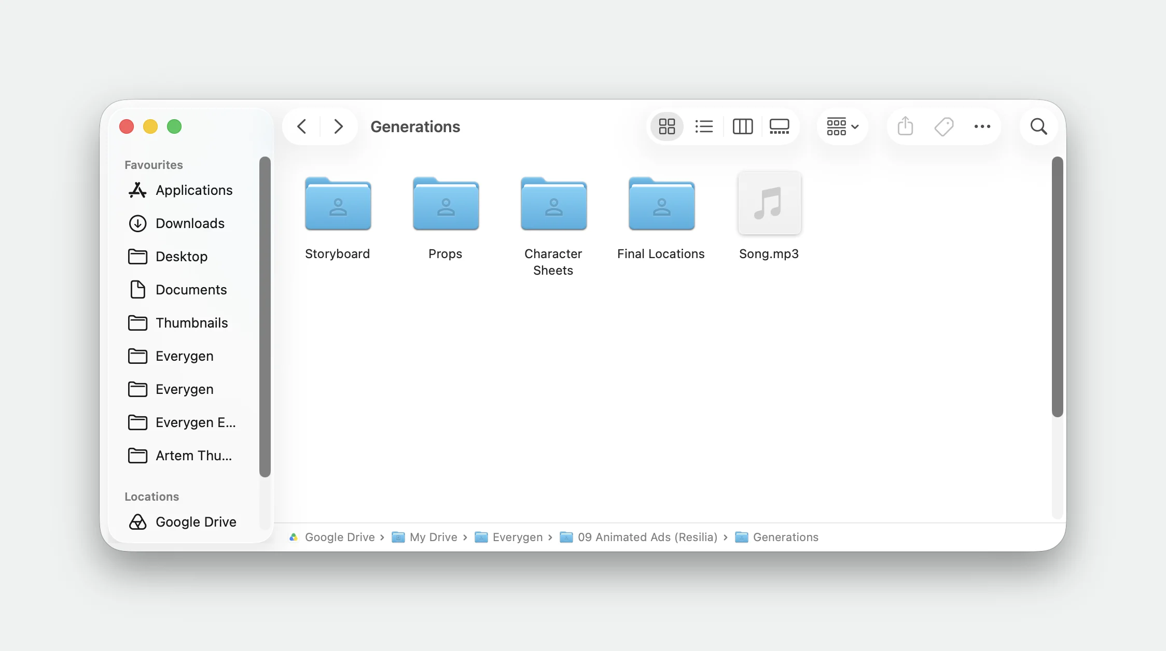
Task: Click the search magnifier icon
Action: 1038,126
